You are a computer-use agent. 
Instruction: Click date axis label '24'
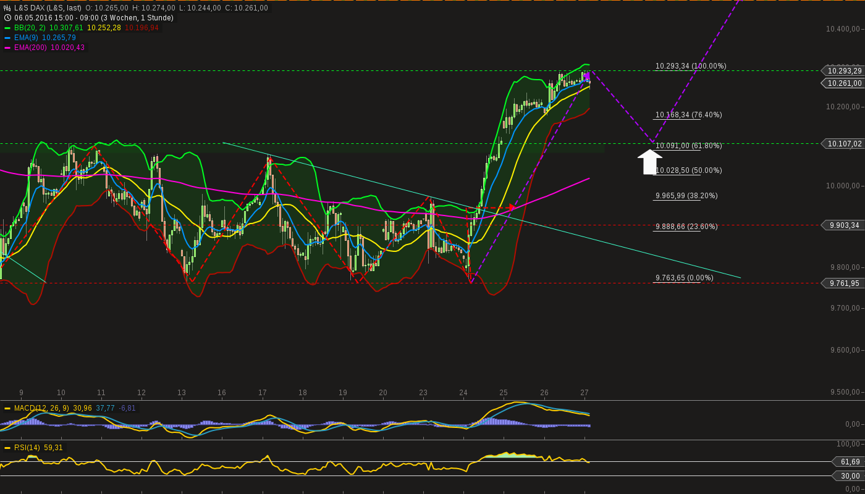[463, 393]
